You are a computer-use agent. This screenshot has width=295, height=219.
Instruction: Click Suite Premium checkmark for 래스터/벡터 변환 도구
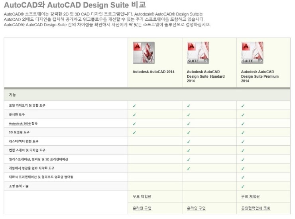[x=243, y=141]
